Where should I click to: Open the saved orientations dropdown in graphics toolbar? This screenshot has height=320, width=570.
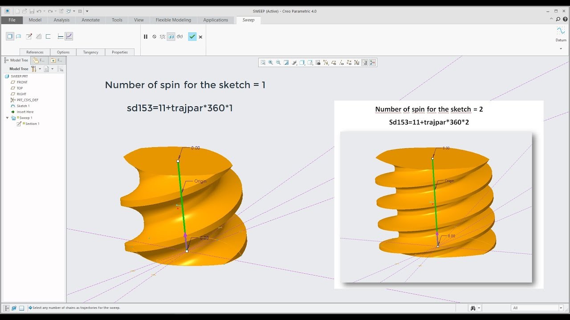310,63
